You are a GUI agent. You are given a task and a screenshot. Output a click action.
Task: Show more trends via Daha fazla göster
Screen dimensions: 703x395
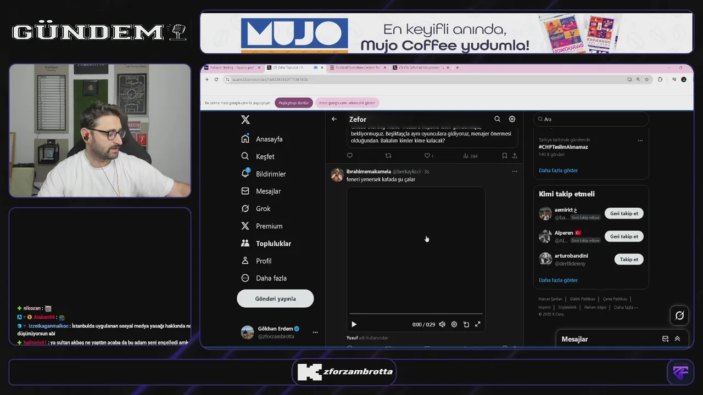(558, 170)
